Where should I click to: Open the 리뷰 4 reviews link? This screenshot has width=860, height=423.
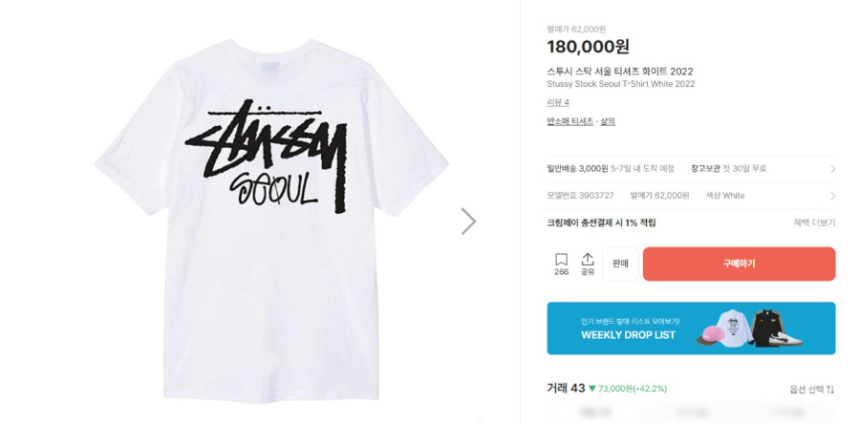click(558, 102)
